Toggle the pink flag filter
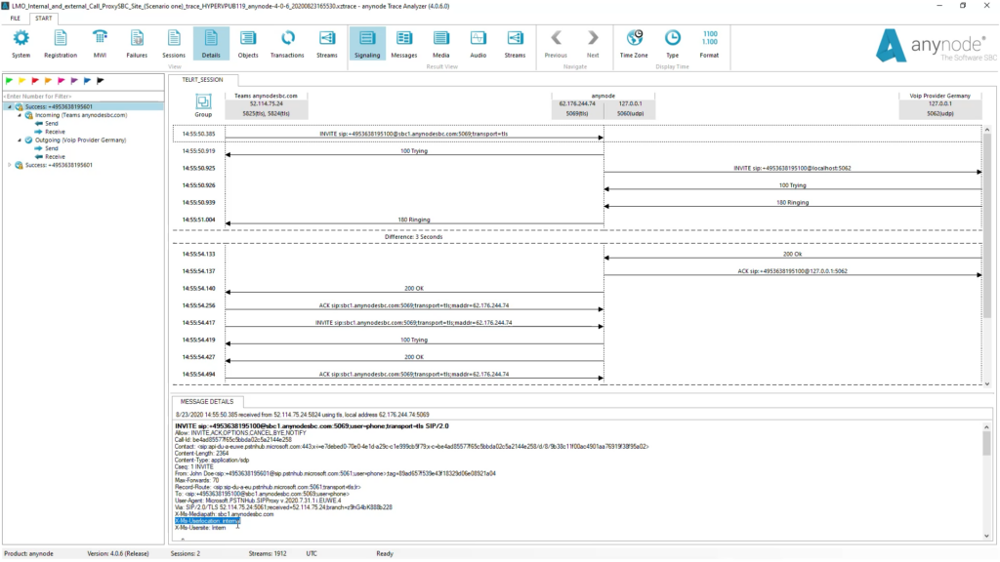Viewport: 1000px width, 562px height. [x=62, y=81]
